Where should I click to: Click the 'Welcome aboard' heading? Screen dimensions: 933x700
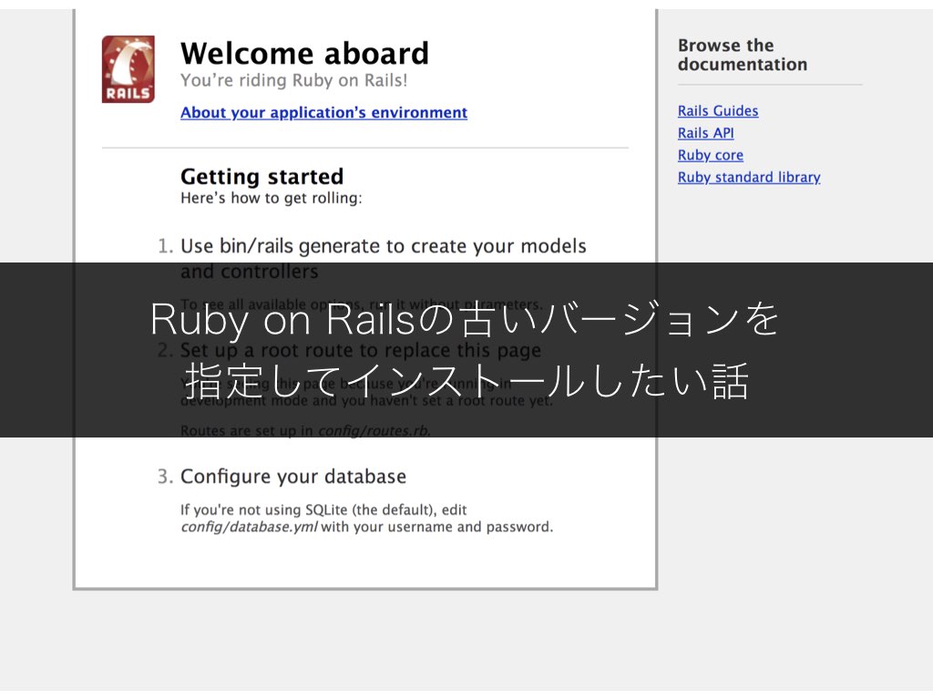304,53
